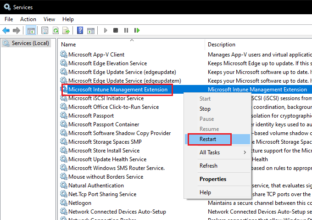Select Microsoft App-V Client service
Screen dimensions: 312x220
[96, 55]
